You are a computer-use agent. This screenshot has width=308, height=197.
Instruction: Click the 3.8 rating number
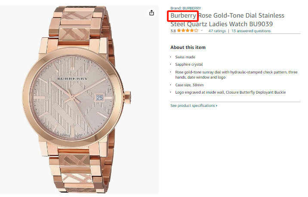(x=173, y=31)
